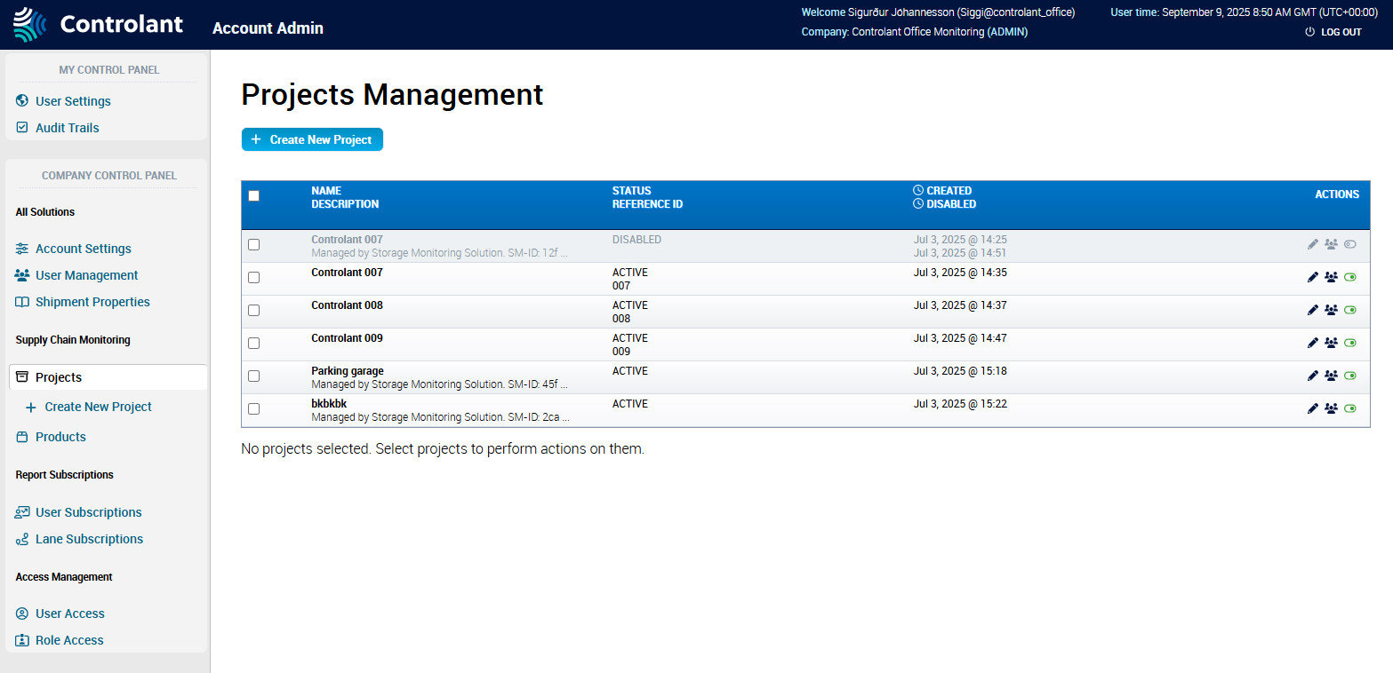The image size is (1393, 673).
Task: Select Controlant 009 row checkbox
Action: [x=253, y=343]
